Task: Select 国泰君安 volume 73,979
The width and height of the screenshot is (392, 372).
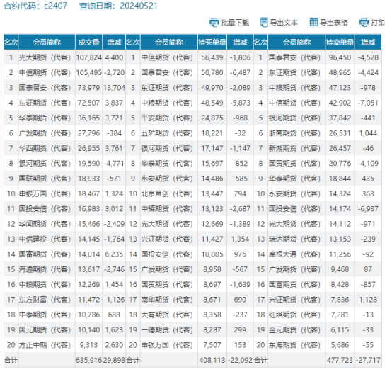Action: tap(88, 88)
